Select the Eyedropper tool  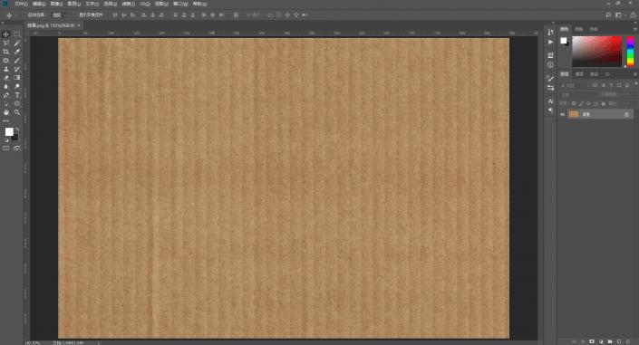[17, 52]
